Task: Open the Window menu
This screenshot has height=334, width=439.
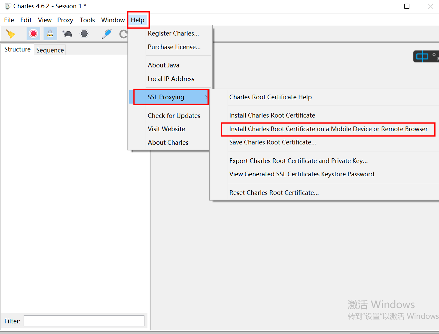Action: point(113,20)
